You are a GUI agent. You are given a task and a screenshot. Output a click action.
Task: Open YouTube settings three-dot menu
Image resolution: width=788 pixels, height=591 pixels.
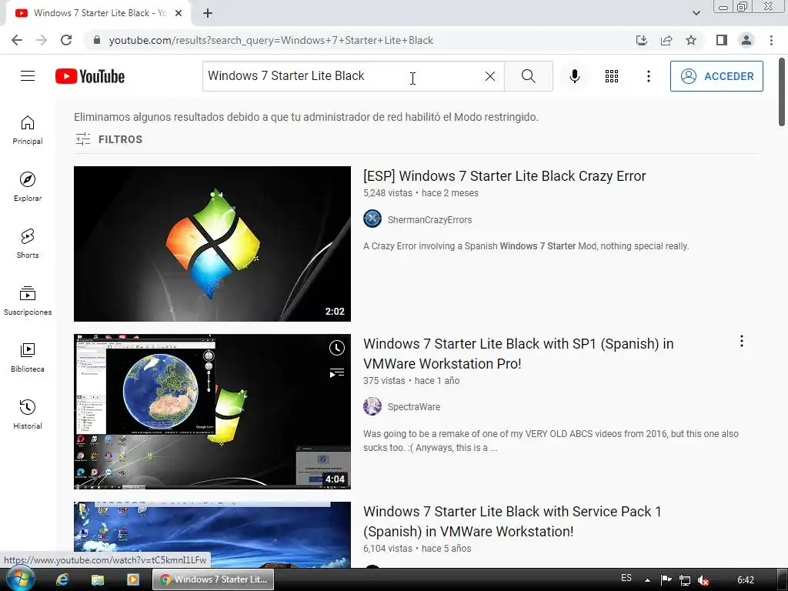point(648,76)
